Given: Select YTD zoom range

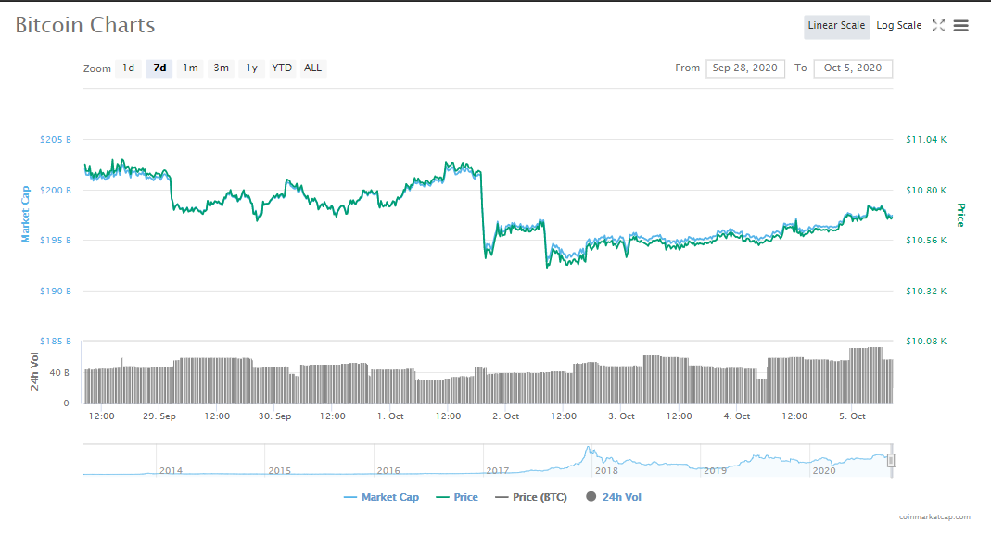Looking at the screenshot, I should (282, 68).
